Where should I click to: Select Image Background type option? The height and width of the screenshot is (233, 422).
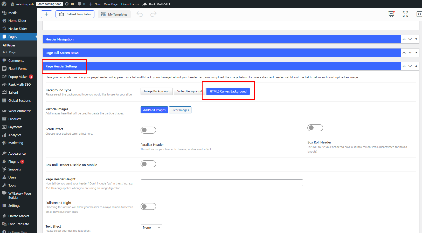[x=157, y=91]
